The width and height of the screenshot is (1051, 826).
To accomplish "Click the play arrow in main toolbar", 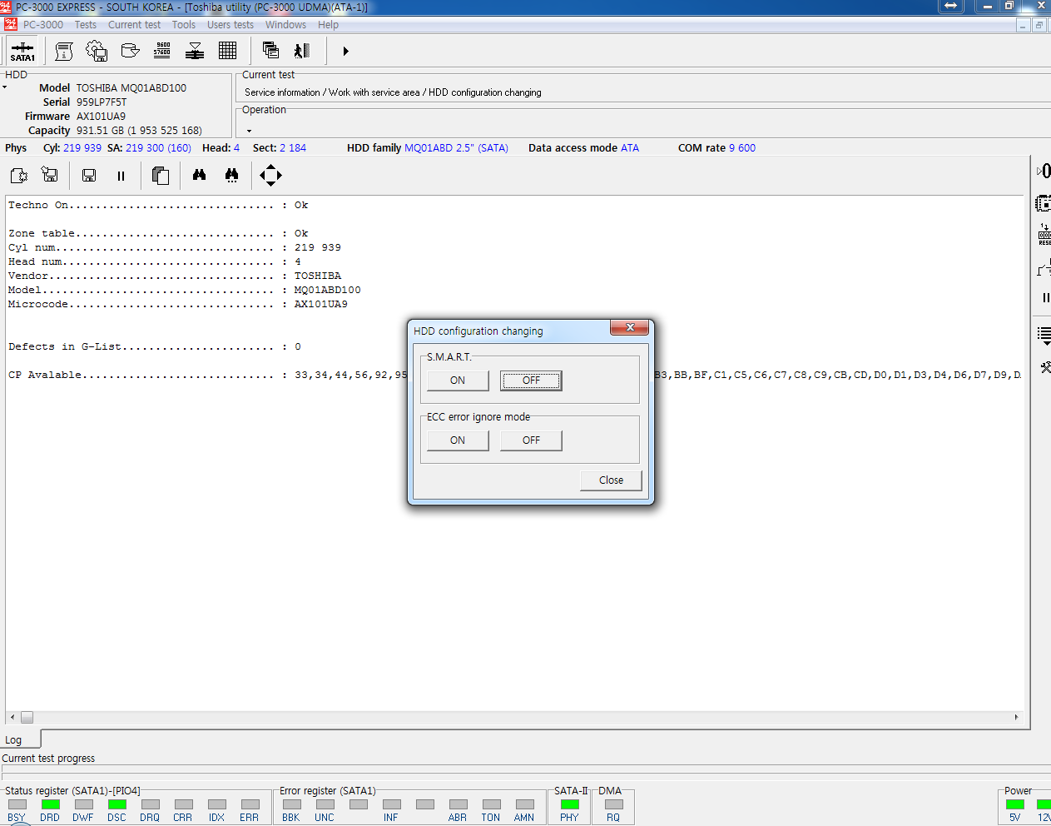I will tap(345, 51).
